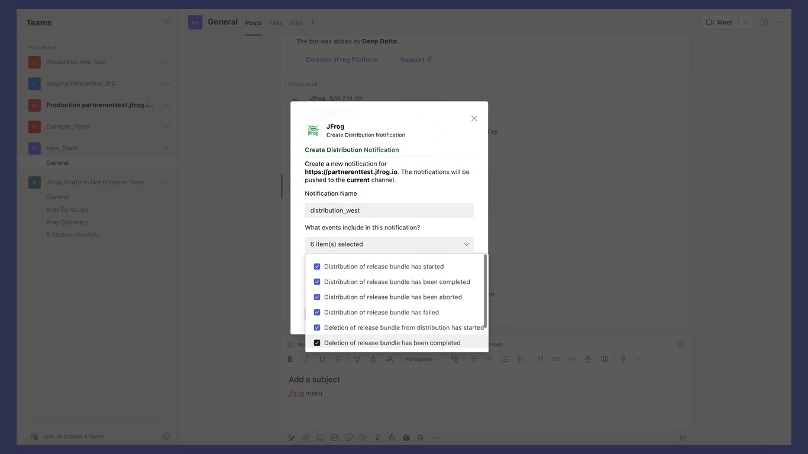Viewport: 808px width, 454px height.
Task: Open the GIF picker
Action: (x=334, y=437)
